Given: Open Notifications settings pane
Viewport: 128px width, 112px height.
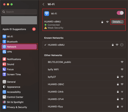Looking at the screenshot, I should point(19,59).
